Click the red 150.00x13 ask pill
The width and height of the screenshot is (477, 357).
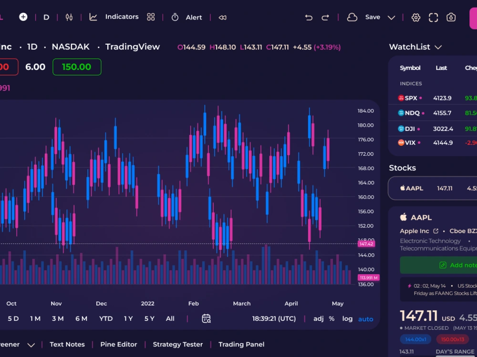pyautogui.click(x=453, y=339)
